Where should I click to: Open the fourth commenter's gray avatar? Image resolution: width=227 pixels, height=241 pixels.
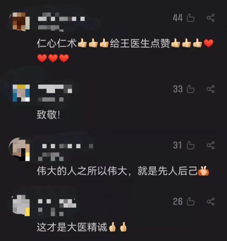(x=20, y=205)
